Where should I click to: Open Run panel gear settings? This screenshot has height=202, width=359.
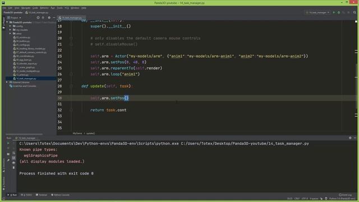coord(350,138)
